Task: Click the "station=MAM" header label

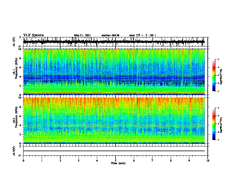Action: [x=110, y=35]
